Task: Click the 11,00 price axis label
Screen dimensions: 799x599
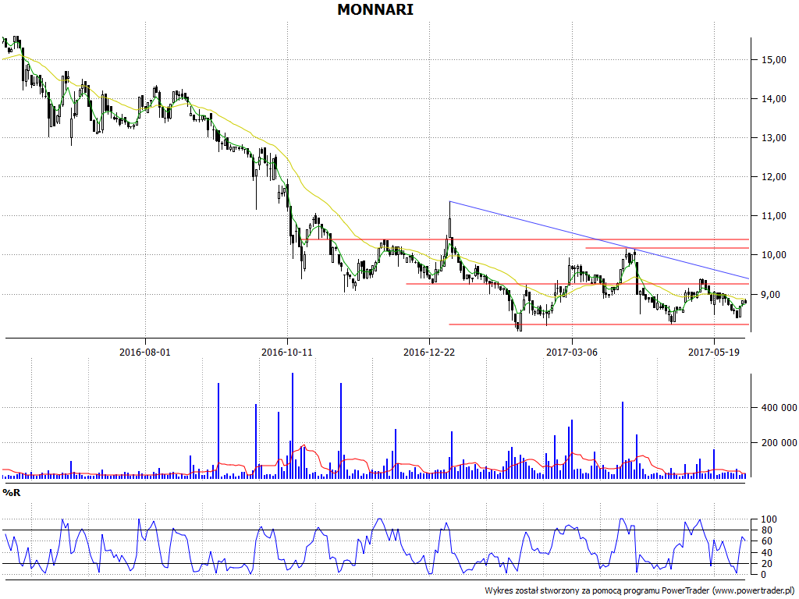Action: tap(773, 216)
